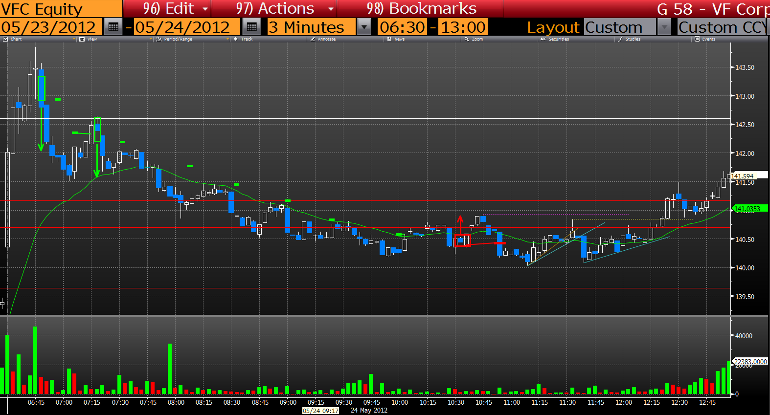This screenshot has height=415, width=770.
Task: Click the 13:00 end time field
Action: click(x=463, y=27)
